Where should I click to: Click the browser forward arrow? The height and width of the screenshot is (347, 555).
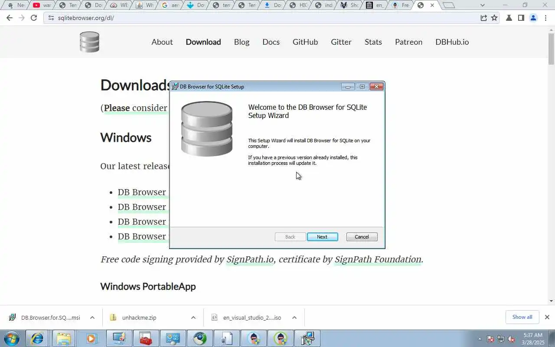coord(22,18)
